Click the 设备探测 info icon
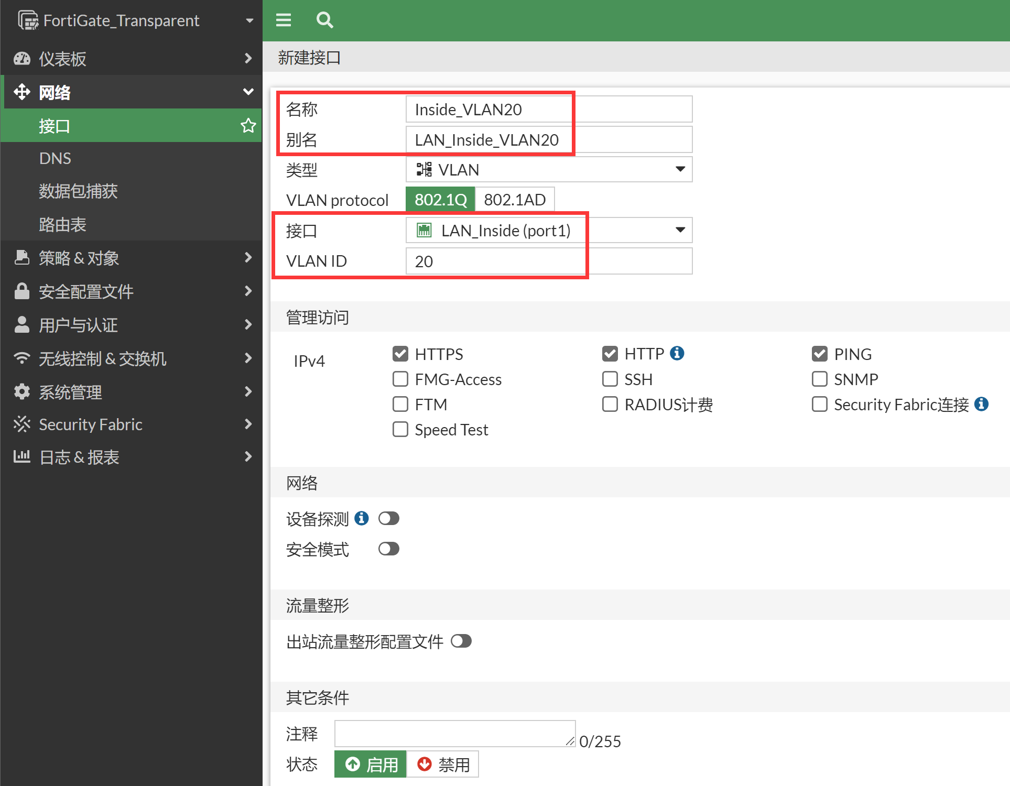This screenshot has width=1010, height=786. click(361, 518)
